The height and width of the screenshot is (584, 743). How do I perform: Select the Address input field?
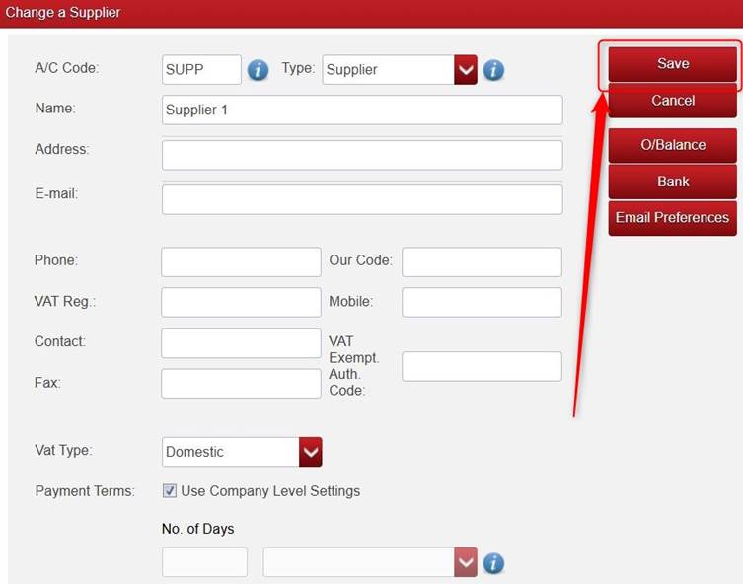click(x=362, y=155)
